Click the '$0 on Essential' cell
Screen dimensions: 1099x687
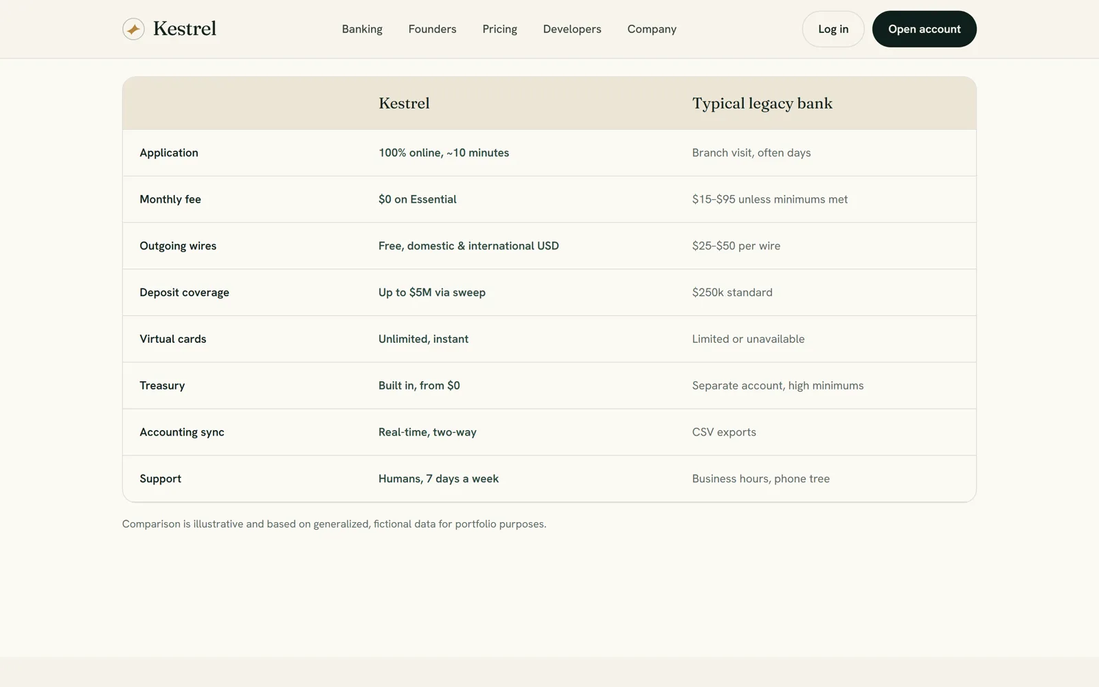[x=418, y=199]
